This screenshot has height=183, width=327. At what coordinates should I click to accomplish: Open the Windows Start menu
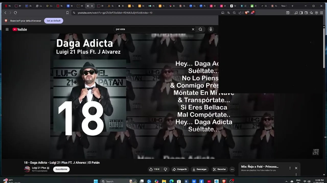coord(96,181)
